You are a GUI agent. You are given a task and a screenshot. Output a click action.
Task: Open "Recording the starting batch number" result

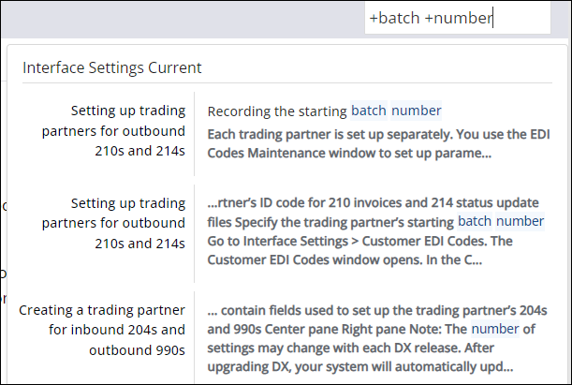[324, 111]
